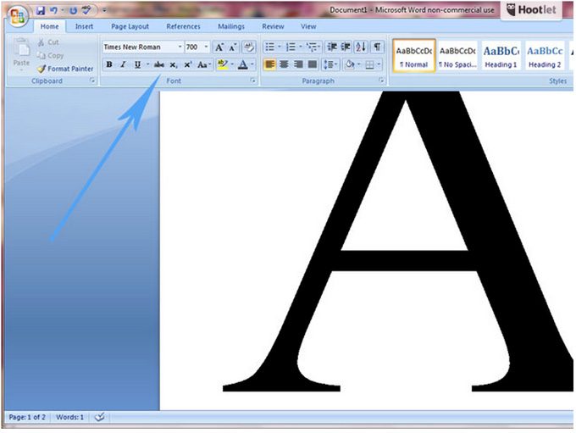Click the Sort icon in Paragraph group
The width and height of the screenshot is (576, 433).
[x=362, y=47]
